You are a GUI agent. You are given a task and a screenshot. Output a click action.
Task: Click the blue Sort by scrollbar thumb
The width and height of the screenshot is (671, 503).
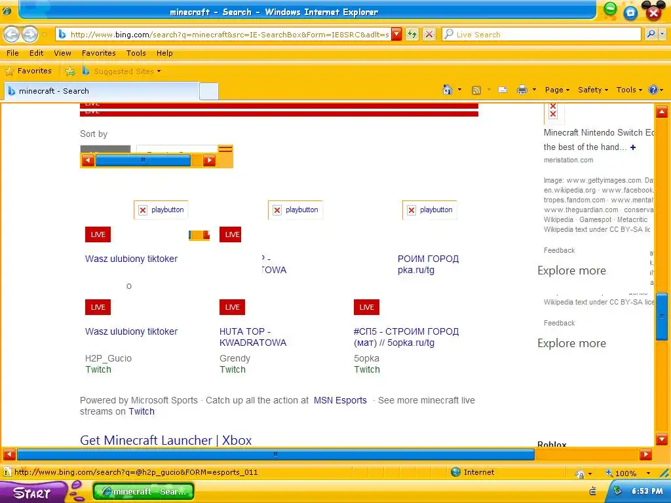coord(143,160)
